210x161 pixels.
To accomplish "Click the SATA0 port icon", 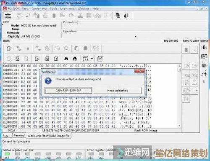I will (8, 16).
